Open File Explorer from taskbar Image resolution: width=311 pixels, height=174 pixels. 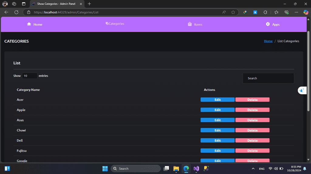tap(176, 169)
